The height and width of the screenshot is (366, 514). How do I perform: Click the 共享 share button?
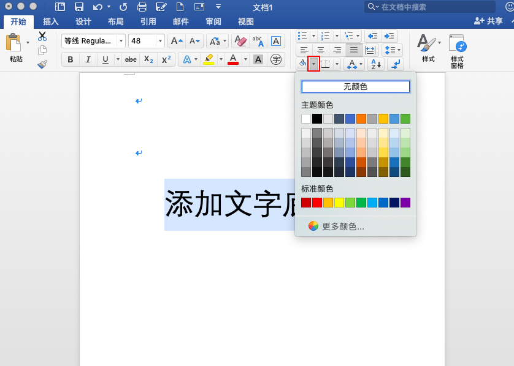[488, 21]
